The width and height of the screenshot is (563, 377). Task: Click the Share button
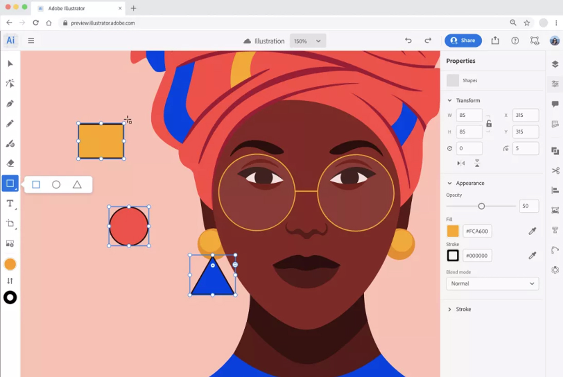pyautogui.click(x=463, y=40)
